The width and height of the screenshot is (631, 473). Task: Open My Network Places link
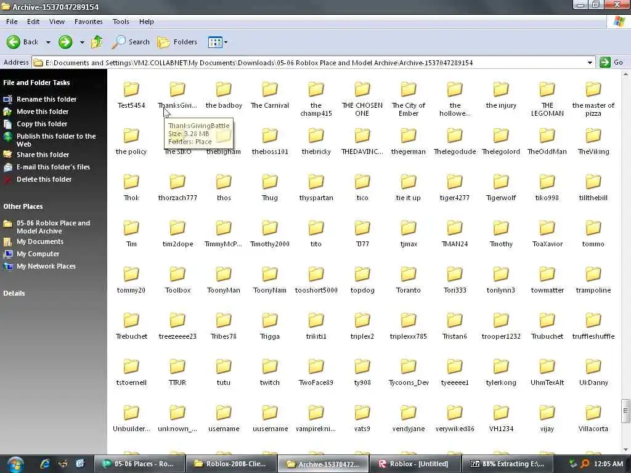point(46,266)
